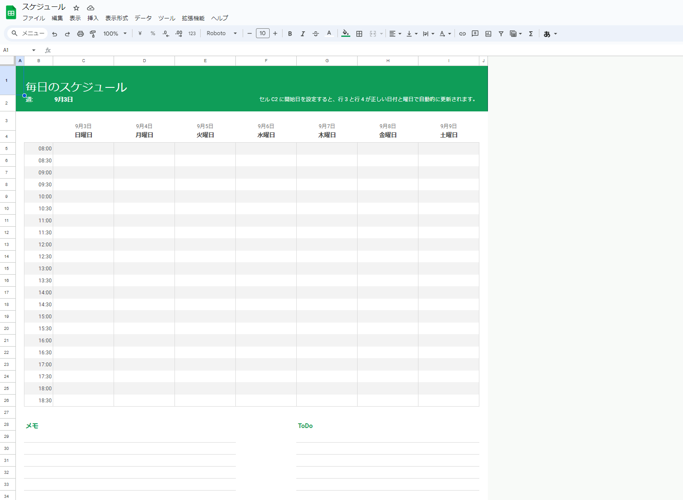Toggle italic formatting
683x500 pixels.
tap(303, 34)
